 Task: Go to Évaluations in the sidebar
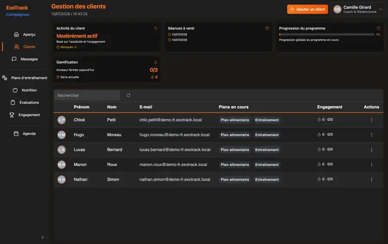tap(29, 103)
